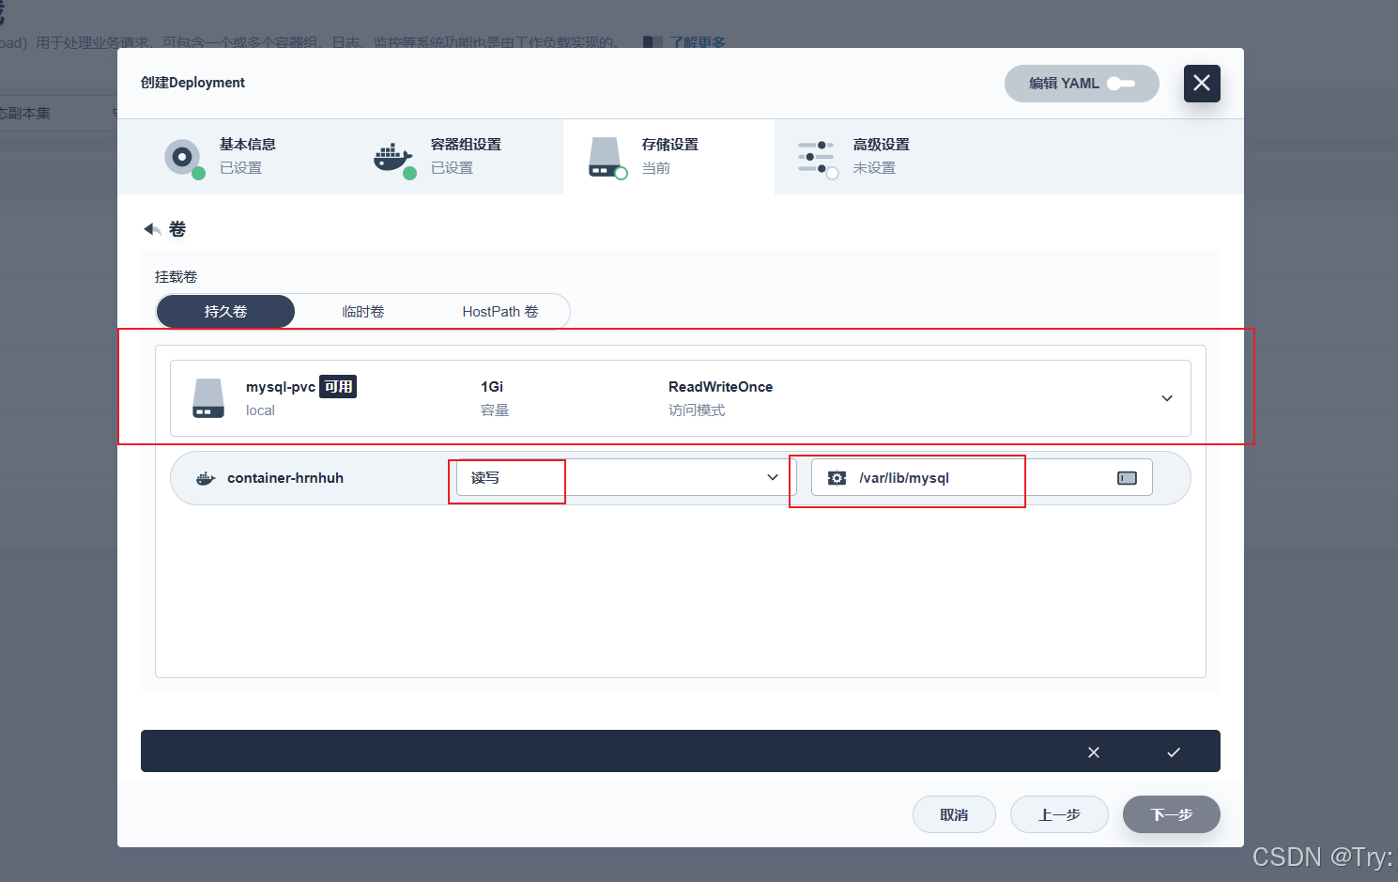The height and width of the screenshot is (882, 1398).
Task: Click the 上一步 button
Action: pyautogui.click(x=1059, y=814)
